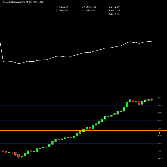167x167 pixels.
Task: Click the open price O: 3046.60
Action: point(62,7)
